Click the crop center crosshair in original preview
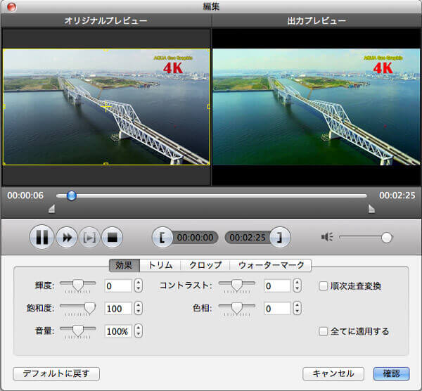The width and height of the screenshot is (422, 391). [106, 107]
